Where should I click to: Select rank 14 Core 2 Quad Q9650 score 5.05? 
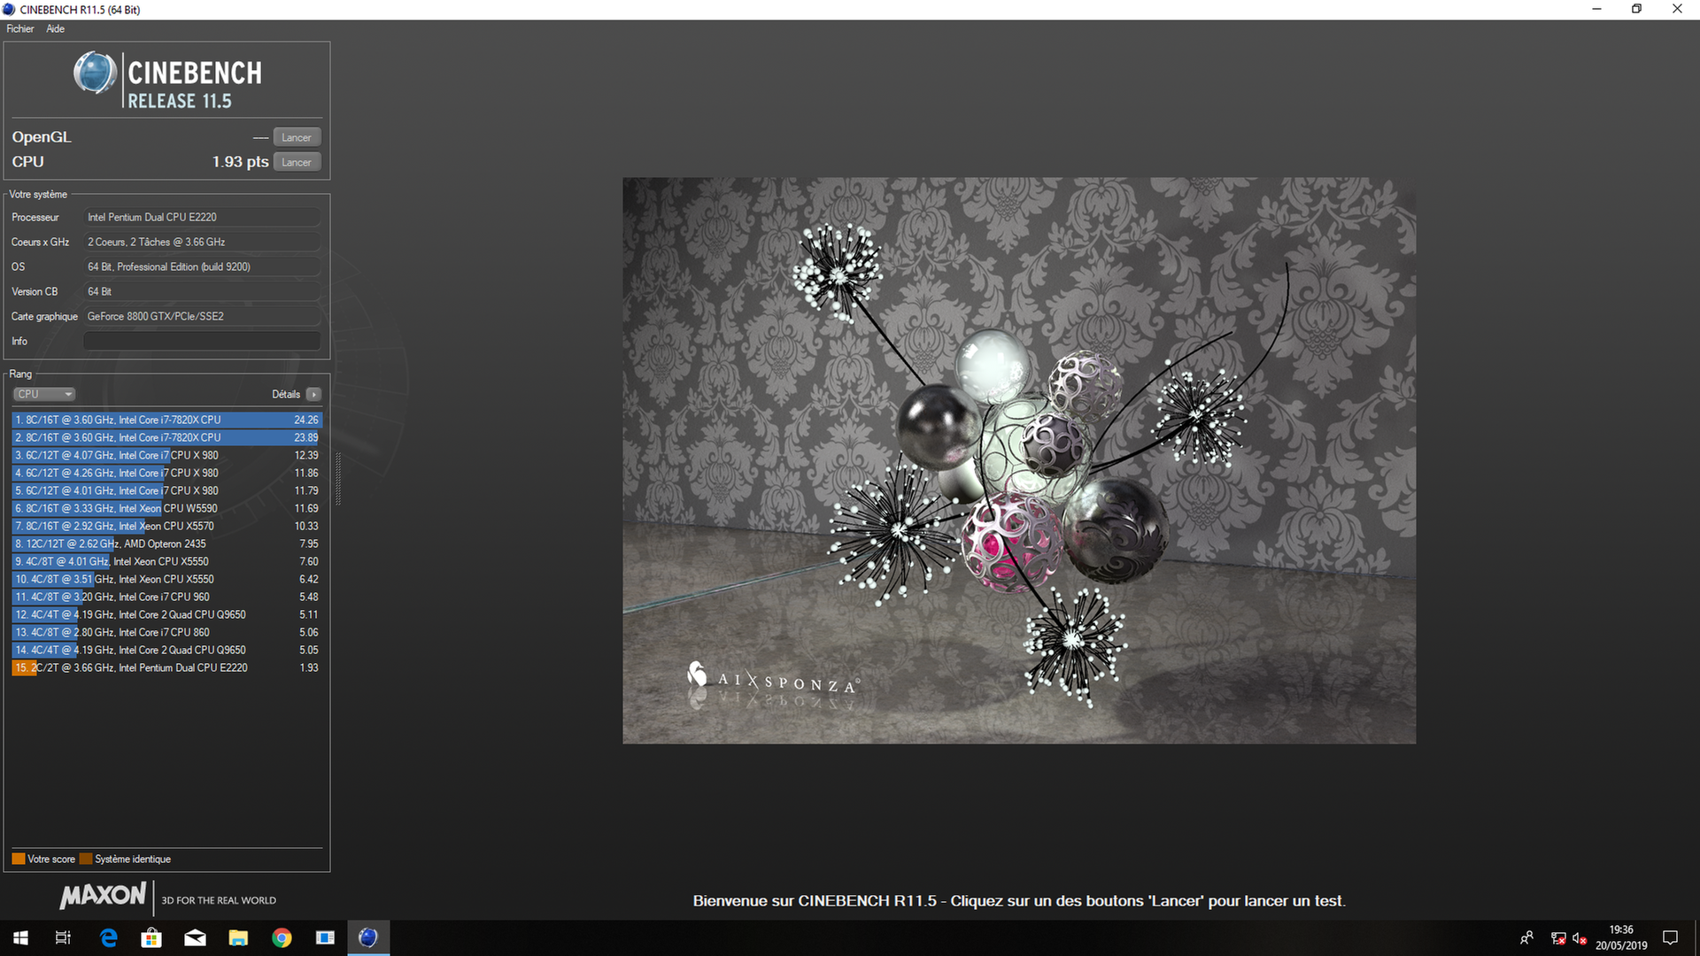[x=166, y=650]
